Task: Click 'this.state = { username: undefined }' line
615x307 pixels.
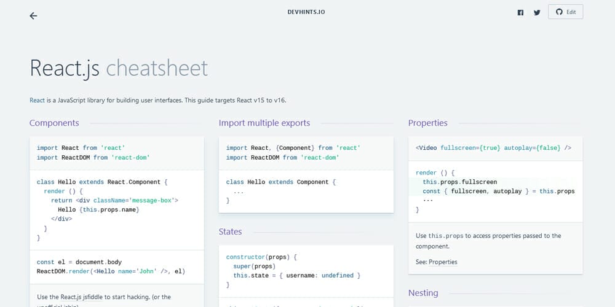Action: [296, 276]
